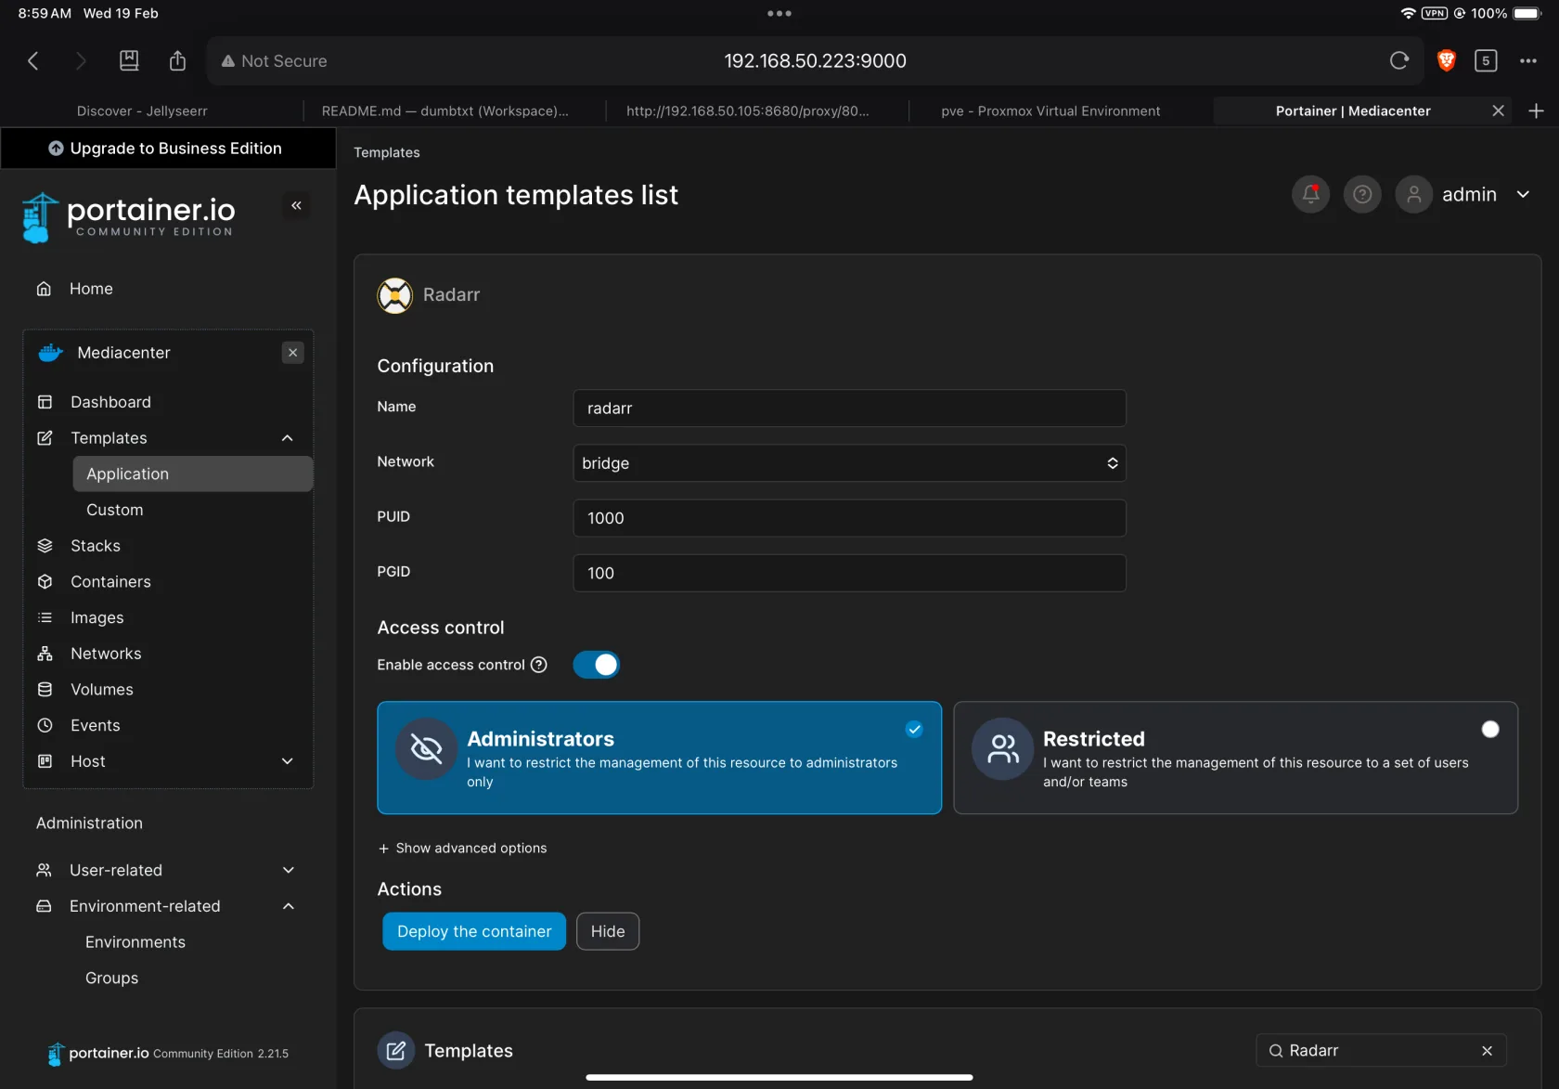Switch to the pve Proxmox tab
This screenshot has height=1089, width=1559.
coord(1050,110)
